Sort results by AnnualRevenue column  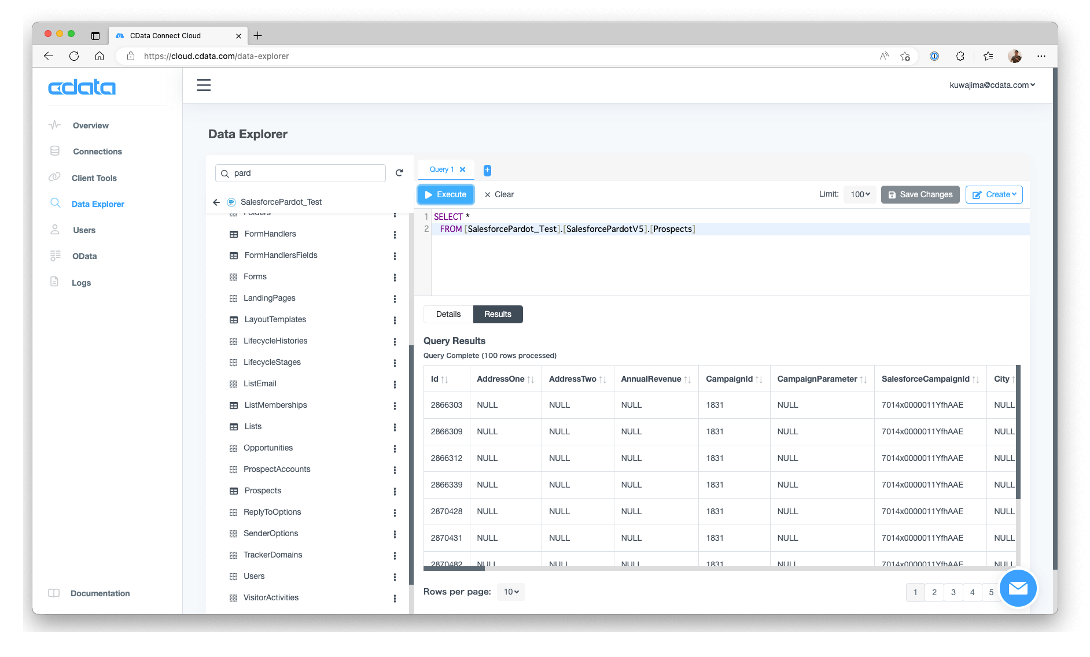687,379
